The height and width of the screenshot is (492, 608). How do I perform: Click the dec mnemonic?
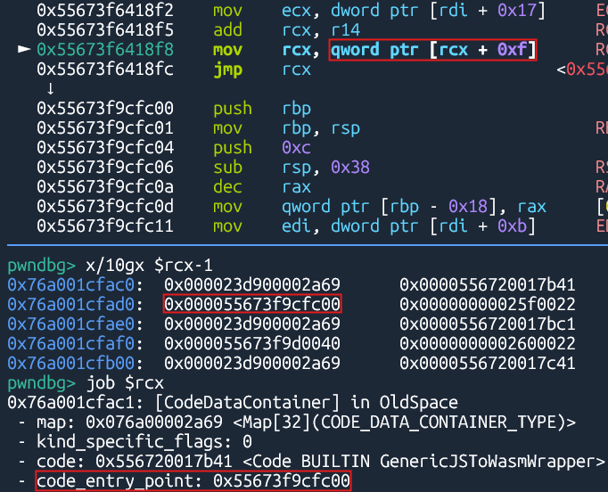(227, 186)
